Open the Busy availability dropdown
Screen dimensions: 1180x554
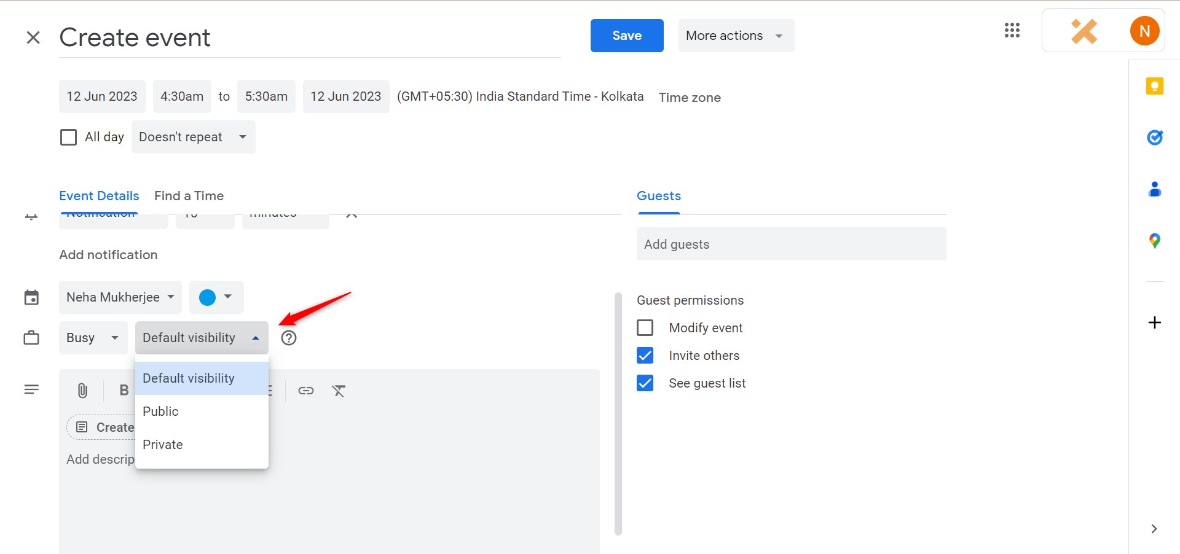93,337
